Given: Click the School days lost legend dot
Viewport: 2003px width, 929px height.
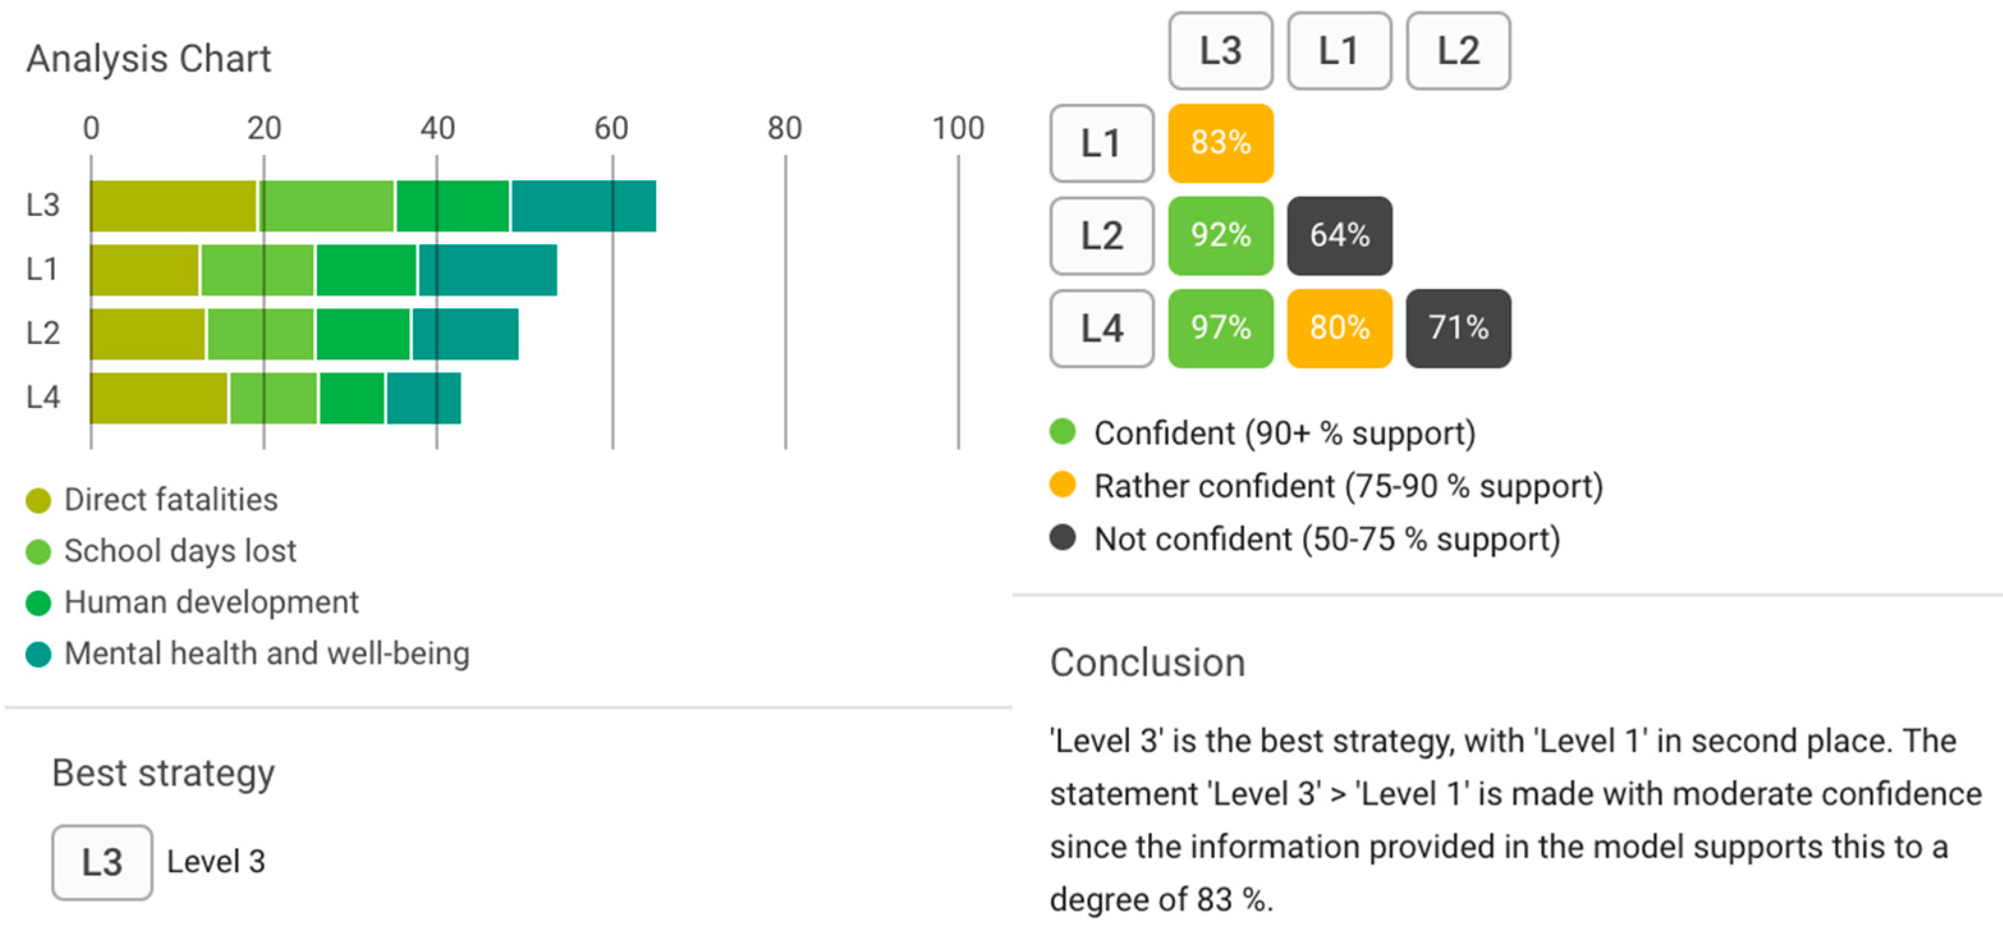Looking at the screenshot, I should click(38, 552).
